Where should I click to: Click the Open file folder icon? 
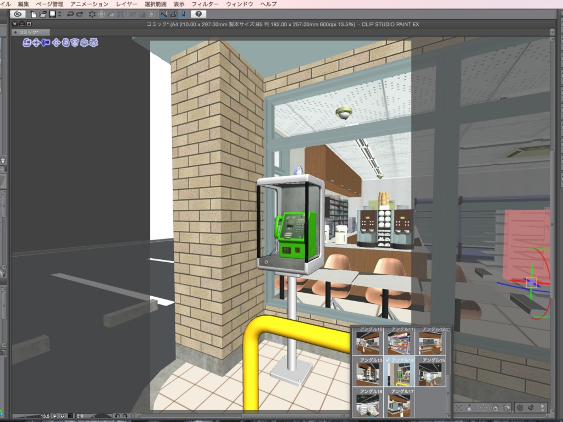43,14
